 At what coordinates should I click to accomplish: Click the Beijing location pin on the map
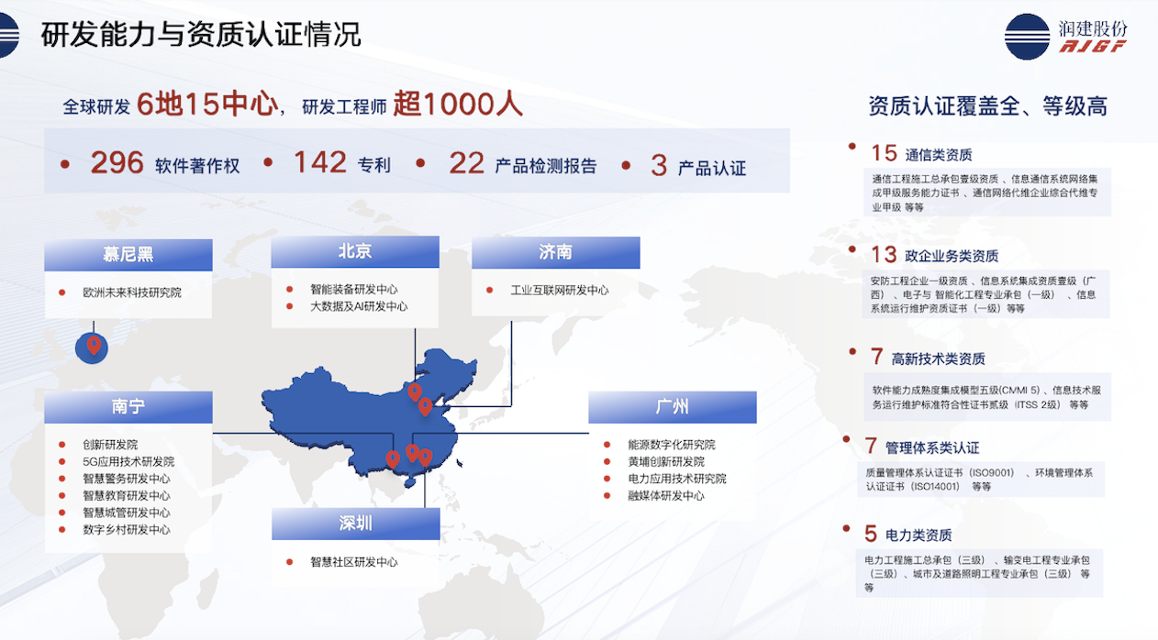(414, 392)
